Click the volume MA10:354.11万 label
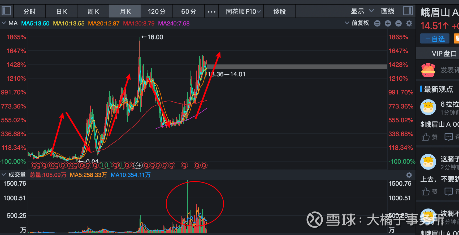Viewport: 459px width, 235px height. click(131, 175)
